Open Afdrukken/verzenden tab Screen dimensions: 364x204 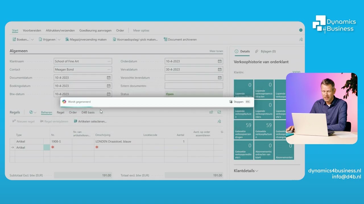[60, 30]
